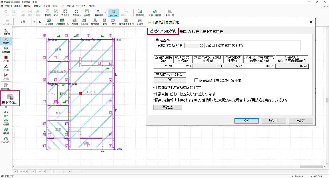Switch to the 基礎パッキン表 tab
Screen dimensions: 329x178
189,32
